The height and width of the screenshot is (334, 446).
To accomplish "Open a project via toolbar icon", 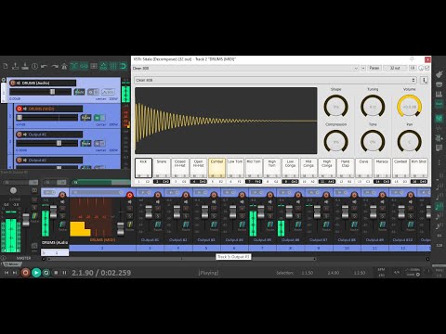I will tap(15, 66).
